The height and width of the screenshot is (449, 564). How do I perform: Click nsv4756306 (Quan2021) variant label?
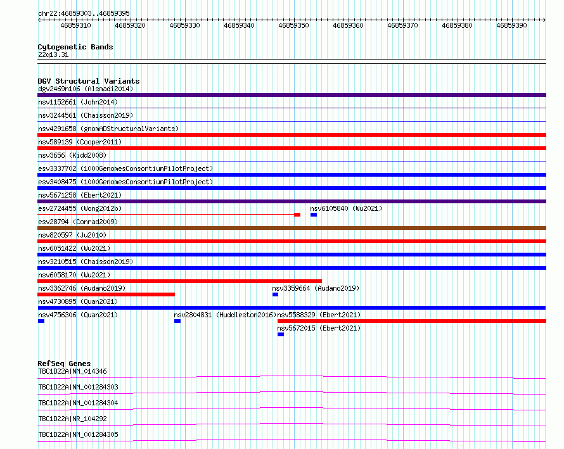[78, 315]
